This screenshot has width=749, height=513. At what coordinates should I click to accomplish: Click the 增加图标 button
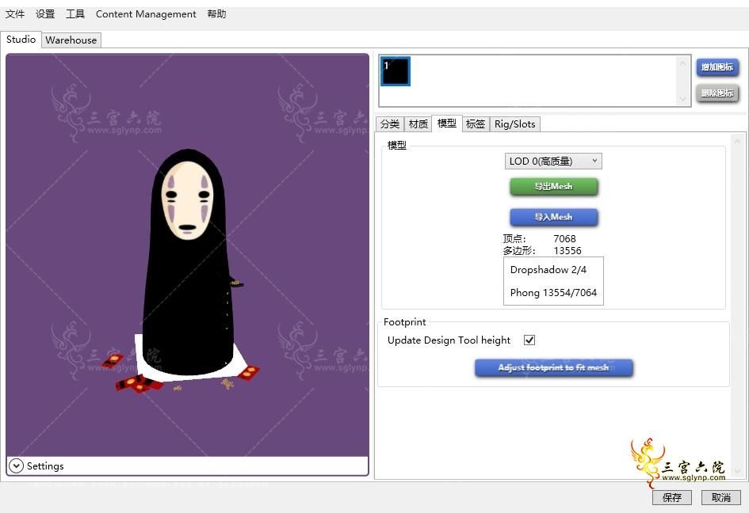[717, 67]
